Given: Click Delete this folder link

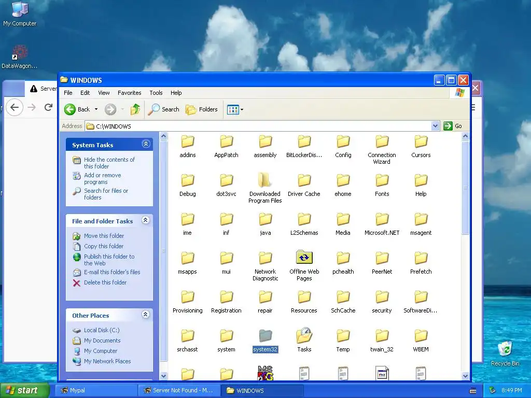Looking at the screenshot, I should pos(105,282).
